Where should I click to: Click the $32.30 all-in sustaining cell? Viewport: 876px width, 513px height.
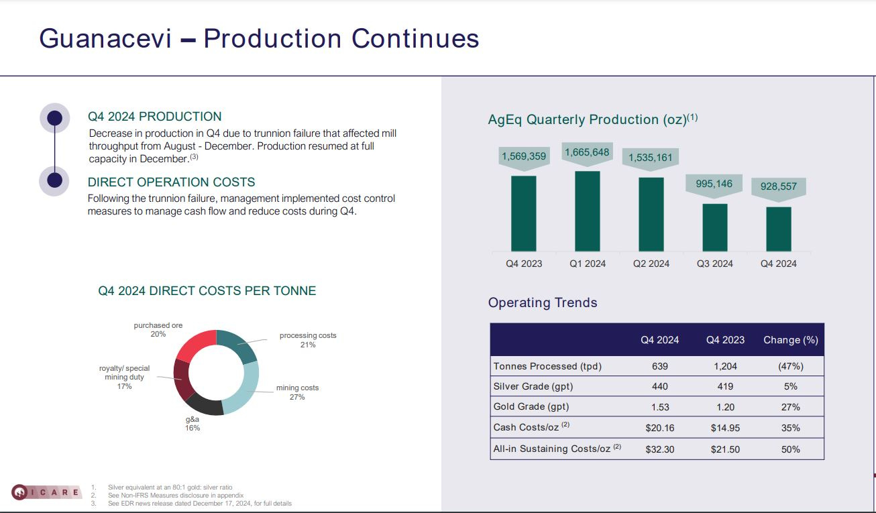click(x=659, y=449)
